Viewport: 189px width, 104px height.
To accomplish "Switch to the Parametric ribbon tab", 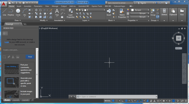I will coord(38,6).
